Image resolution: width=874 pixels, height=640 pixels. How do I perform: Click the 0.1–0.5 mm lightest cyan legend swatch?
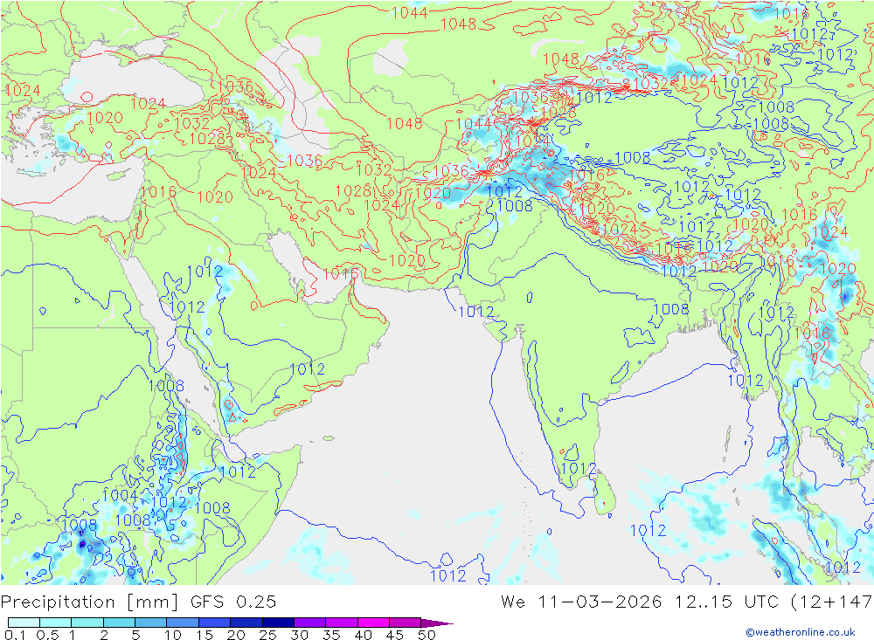click(24, 623)
